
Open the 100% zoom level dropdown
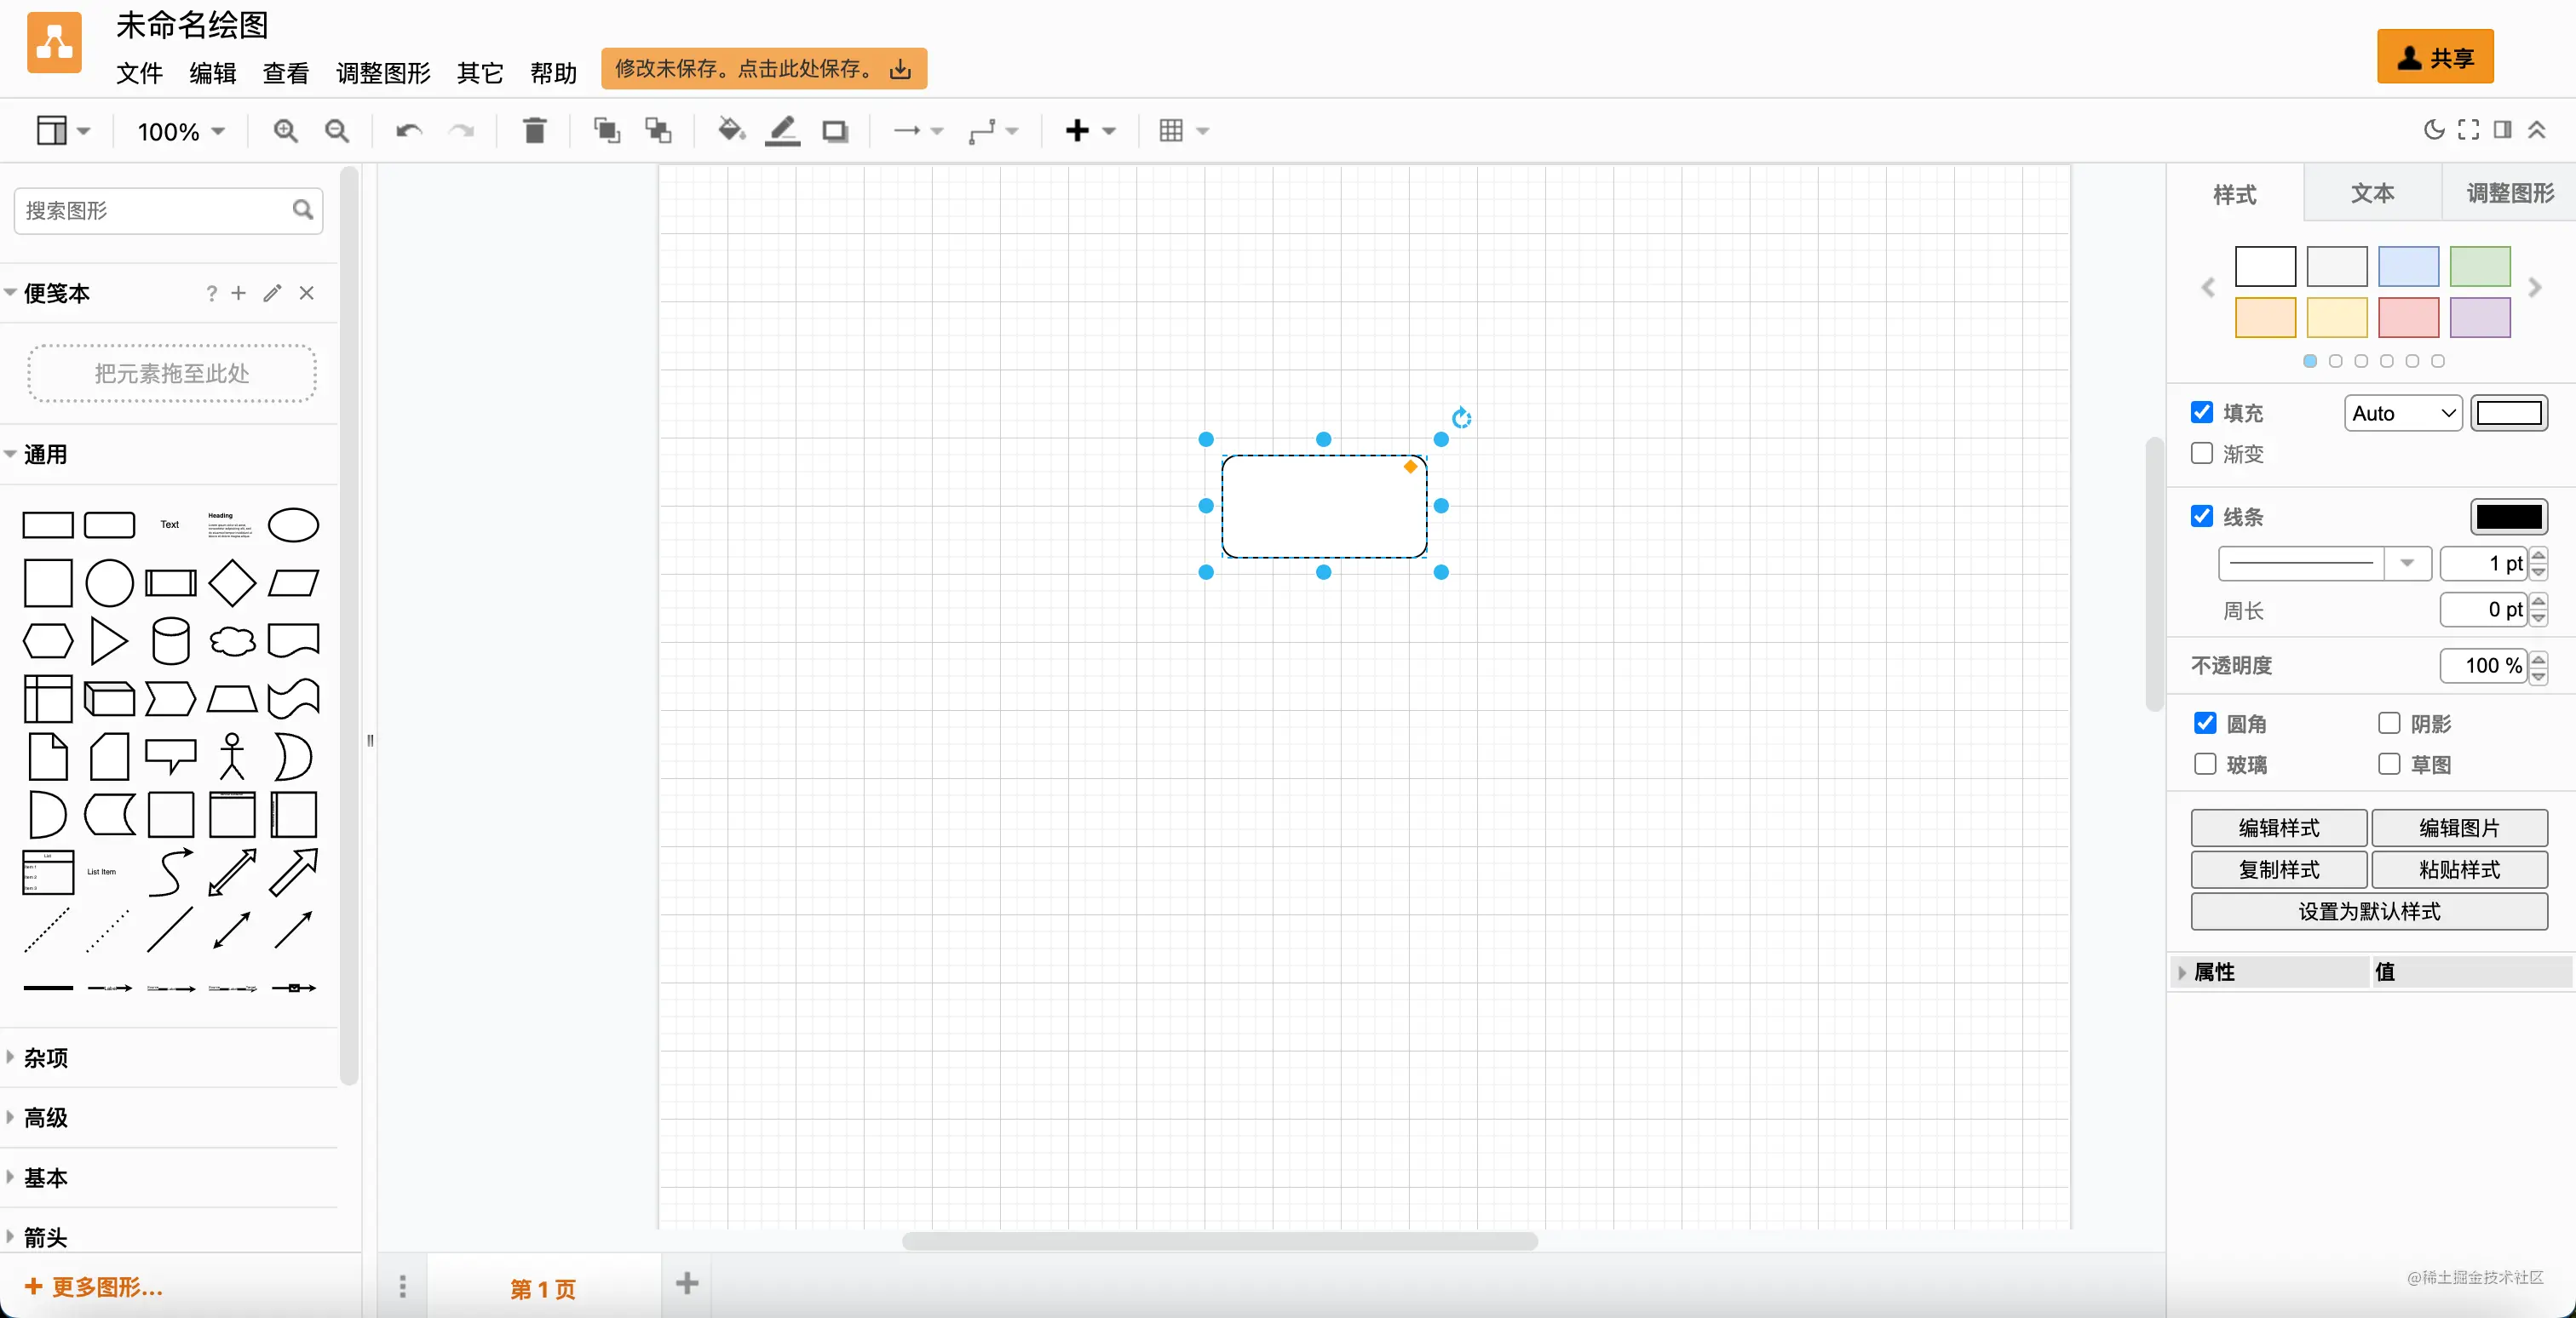click(x=181, y=132)
